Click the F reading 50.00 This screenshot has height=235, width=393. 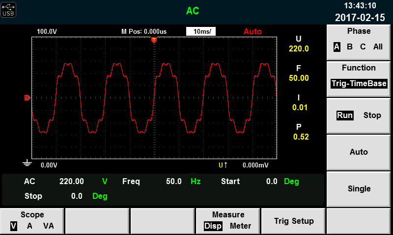(x=299, y=78)
